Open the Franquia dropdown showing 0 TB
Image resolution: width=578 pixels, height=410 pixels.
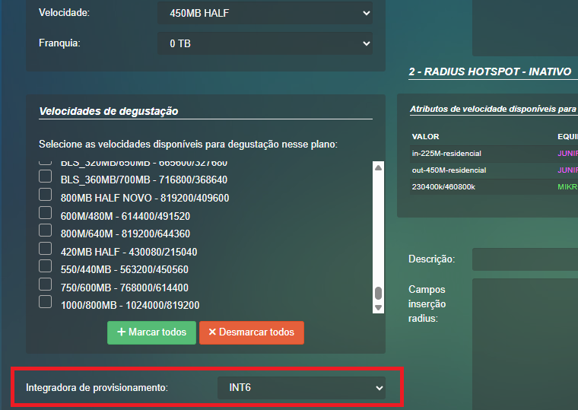[x=265, y=43]
